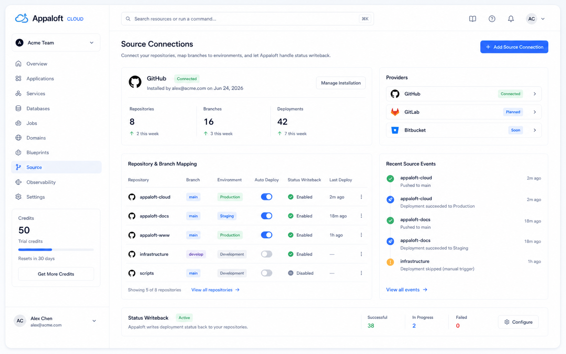Open Databases in sidebar

point(56,108)
